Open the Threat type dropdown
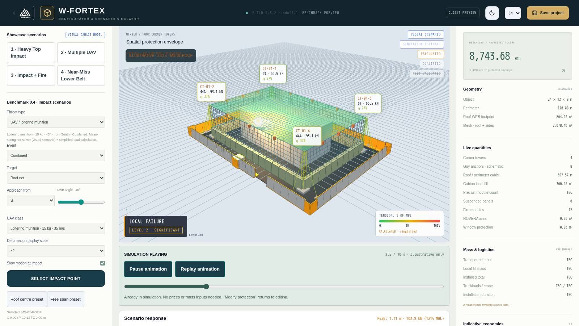The width and height of the screenshot is (579, 326). click(x=56, y=122)
